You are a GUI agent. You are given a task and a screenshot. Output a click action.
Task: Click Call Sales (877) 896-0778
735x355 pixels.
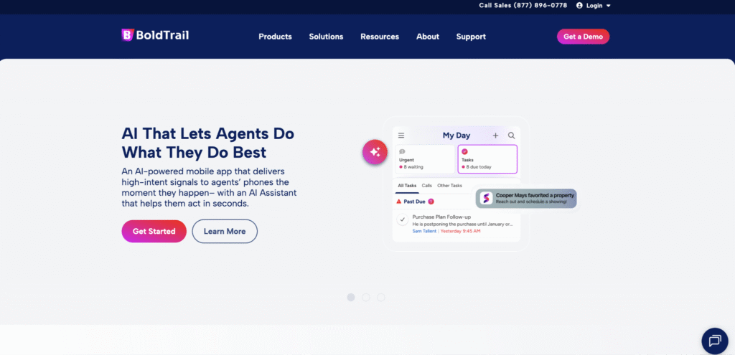(x=523, y=6)
